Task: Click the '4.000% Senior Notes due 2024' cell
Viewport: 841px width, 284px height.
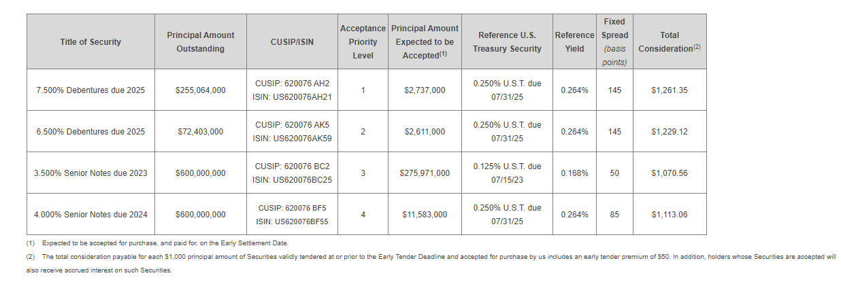Action: click(x=90, y=215)
